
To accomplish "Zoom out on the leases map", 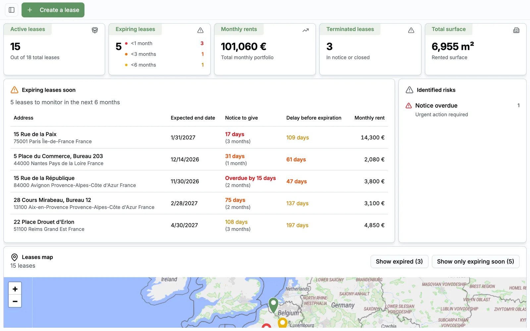I will point(15,301).
